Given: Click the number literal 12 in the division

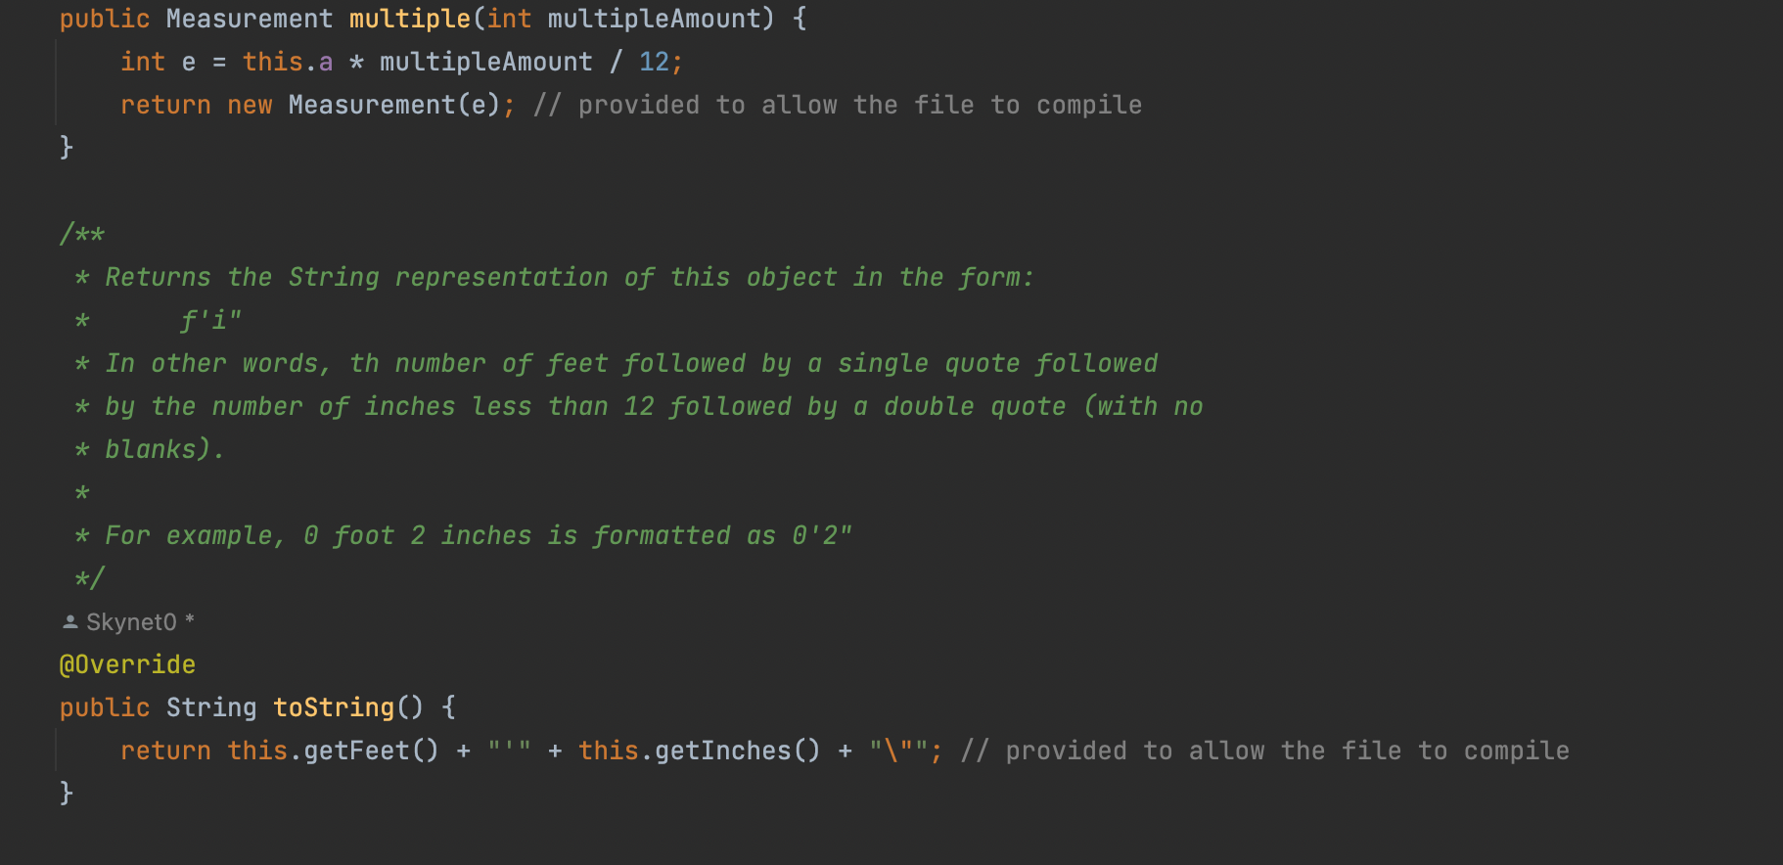Looking at the screenshot, I should pyautogui.click(x=653, y=62).
